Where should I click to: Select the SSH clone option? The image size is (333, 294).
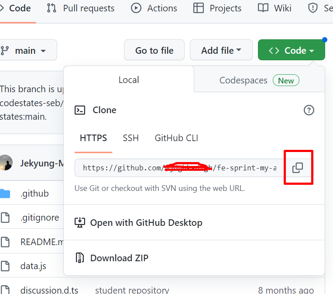[130, 138]
